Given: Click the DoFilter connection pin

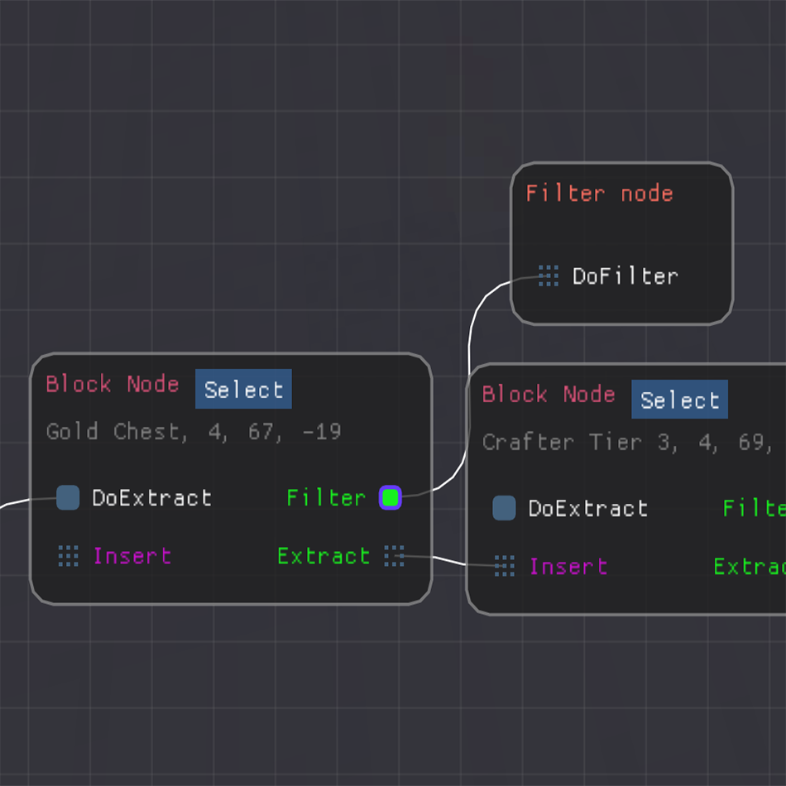Looking at the screenshot, I should click(x=548, y=276).
